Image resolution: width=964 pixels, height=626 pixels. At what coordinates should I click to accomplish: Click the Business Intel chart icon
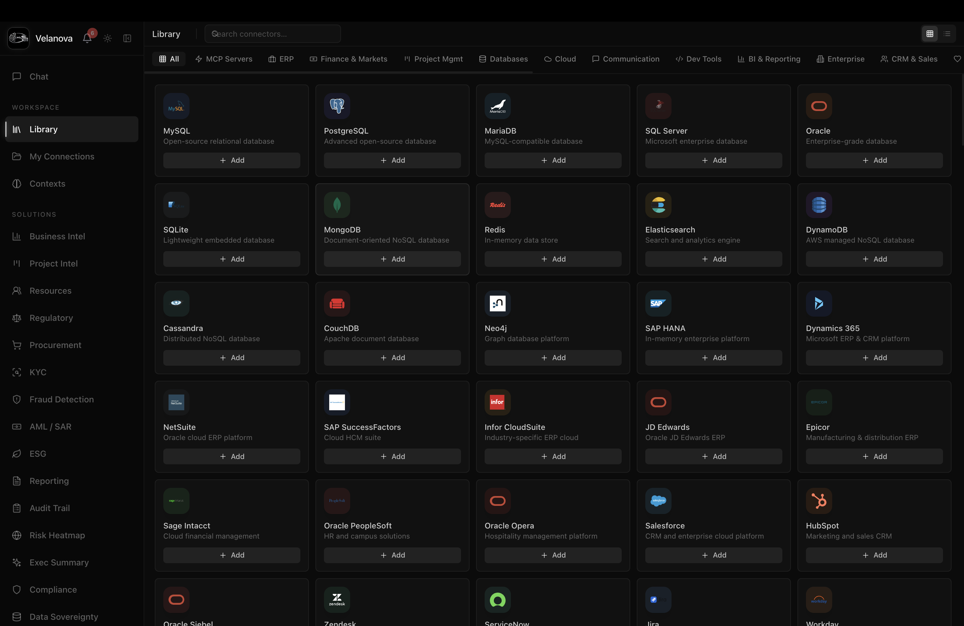[x=16, y=236]
